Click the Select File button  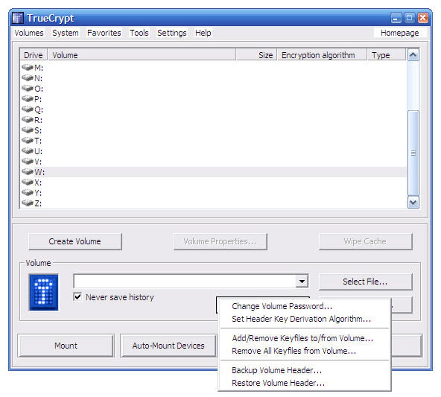365,282
